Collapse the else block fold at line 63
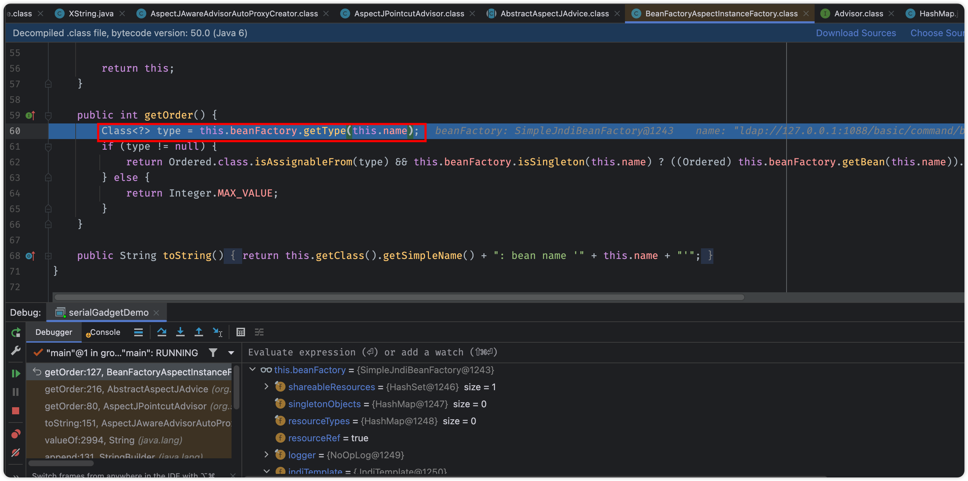Image resolution: width=968 pixels, height=481 pixels. coord(48,178)
